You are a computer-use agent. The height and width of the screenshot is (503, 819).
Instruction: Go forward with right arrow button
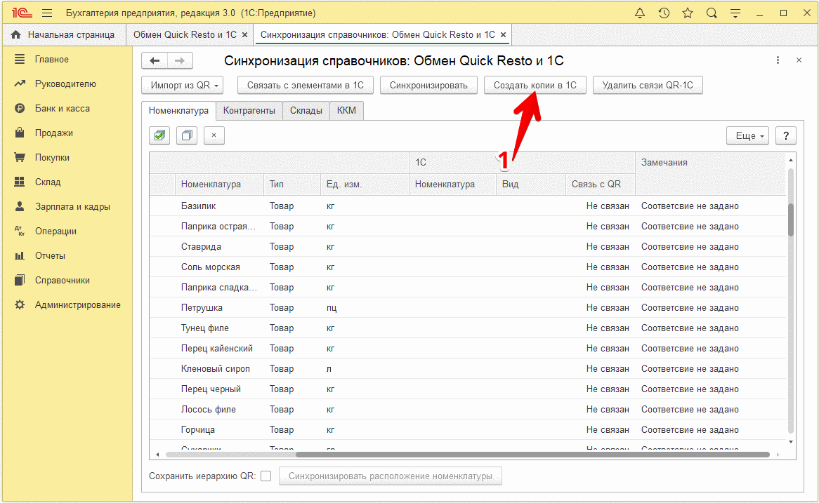[x=180, y=60]
